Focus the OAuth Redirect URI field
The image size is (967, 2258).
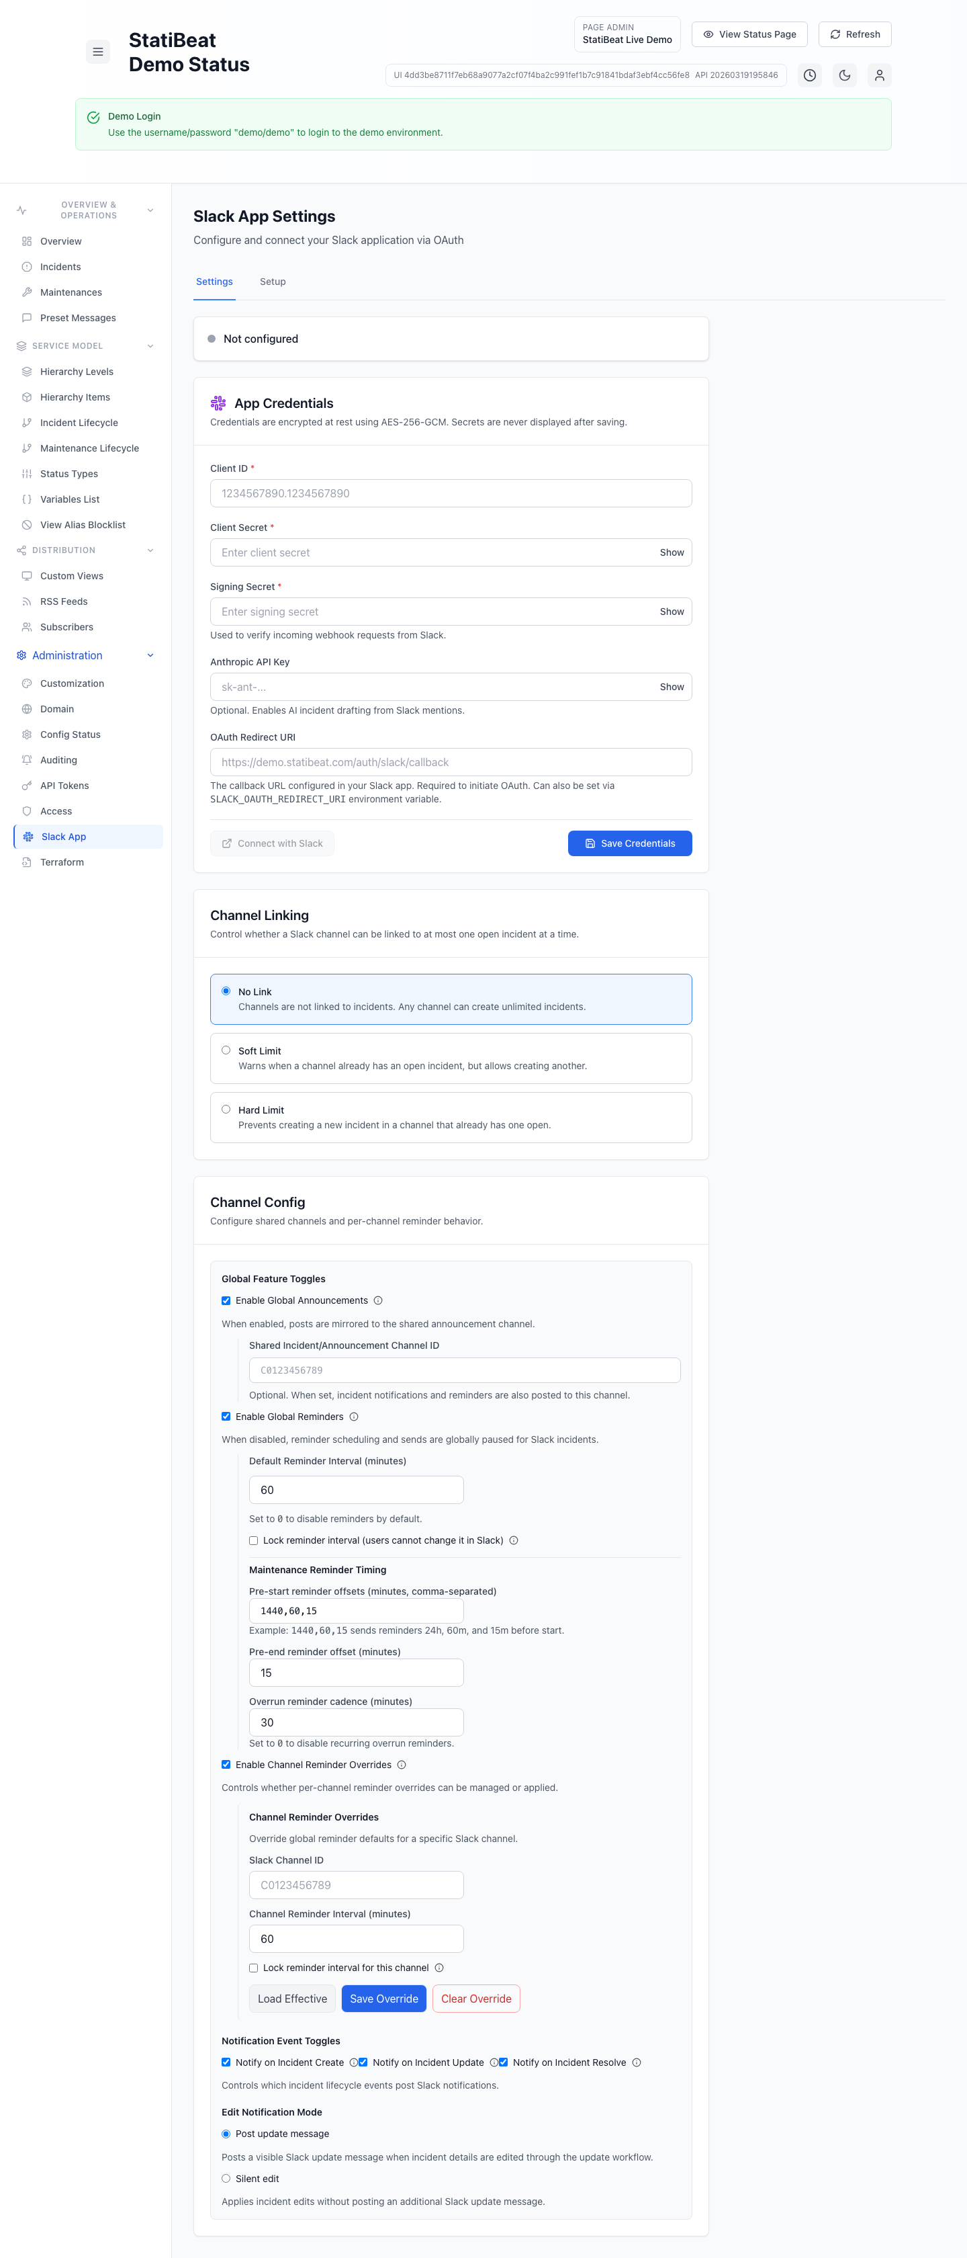pos(451,761)
